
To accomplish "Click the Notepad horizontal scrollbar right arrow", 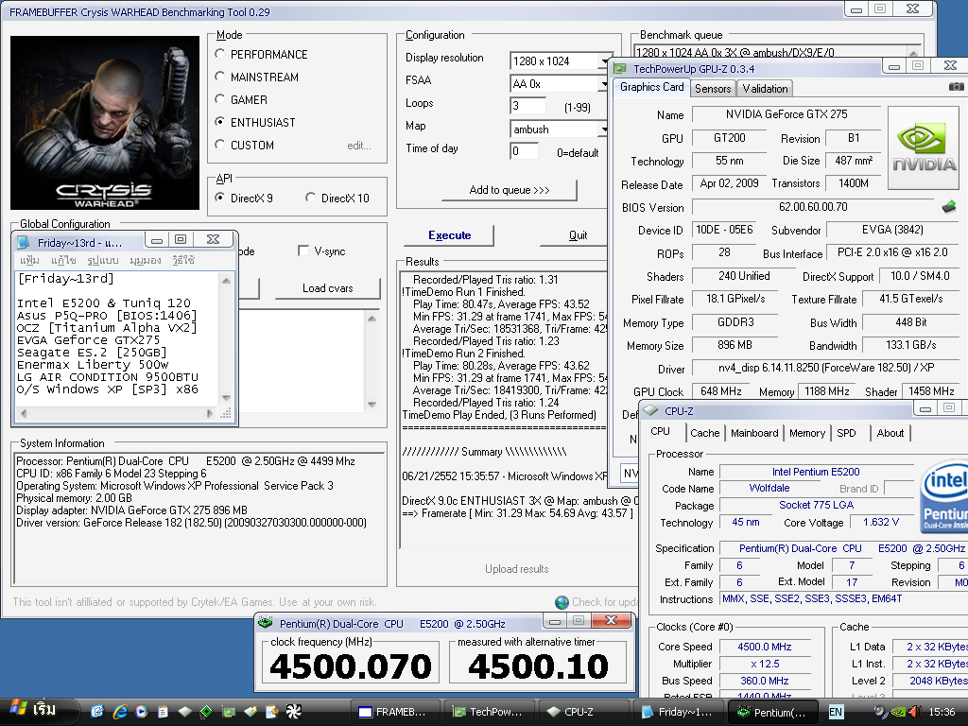I will (209, 413).
